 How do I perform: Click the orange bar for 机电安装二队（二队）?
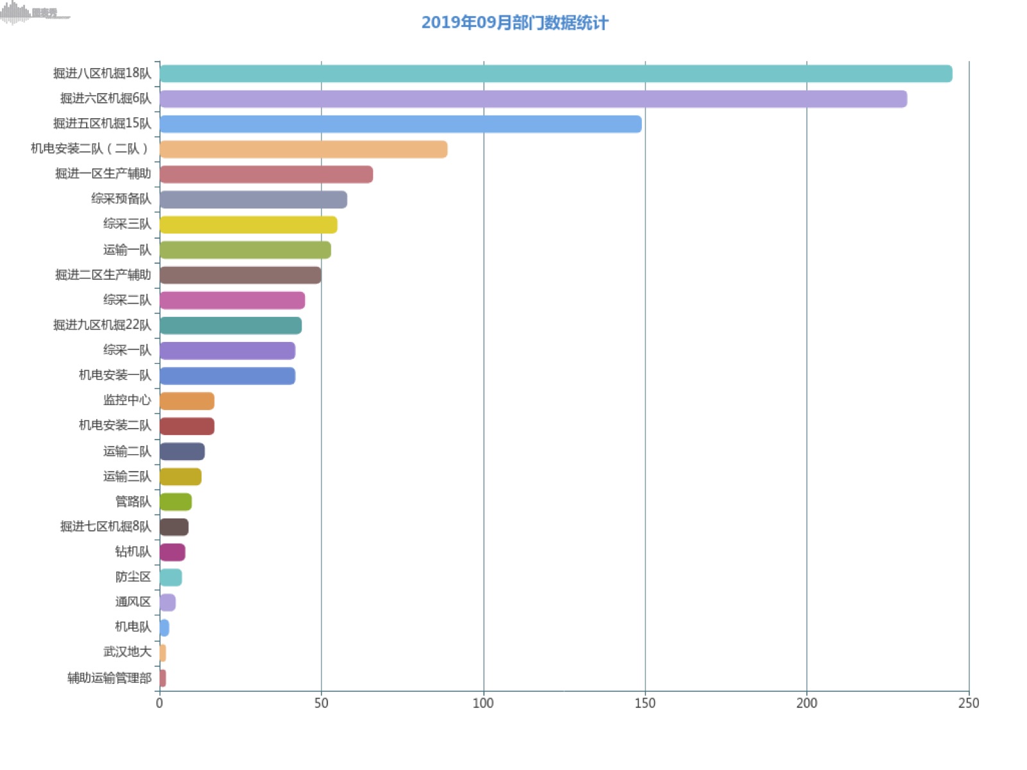[x=303, y=150]
